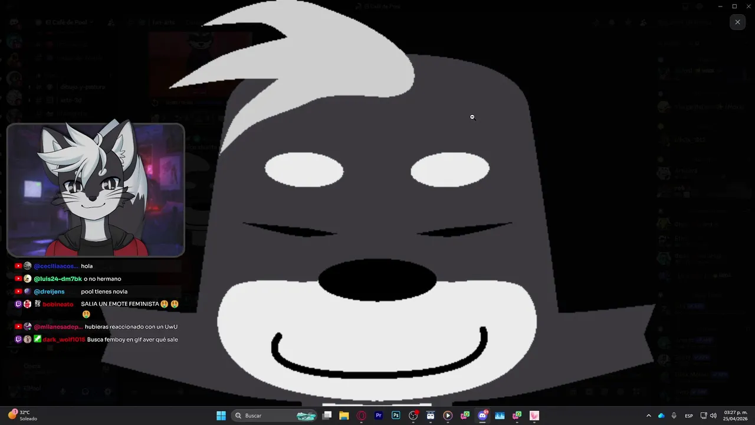Open the pink app icon in taskbar
Screen dimensions: 755x425
[534, 416]
